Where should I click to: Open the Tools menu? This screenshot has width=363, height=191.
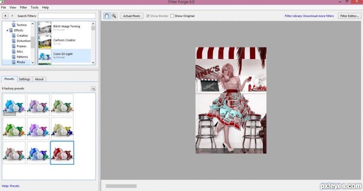(35, 7)
